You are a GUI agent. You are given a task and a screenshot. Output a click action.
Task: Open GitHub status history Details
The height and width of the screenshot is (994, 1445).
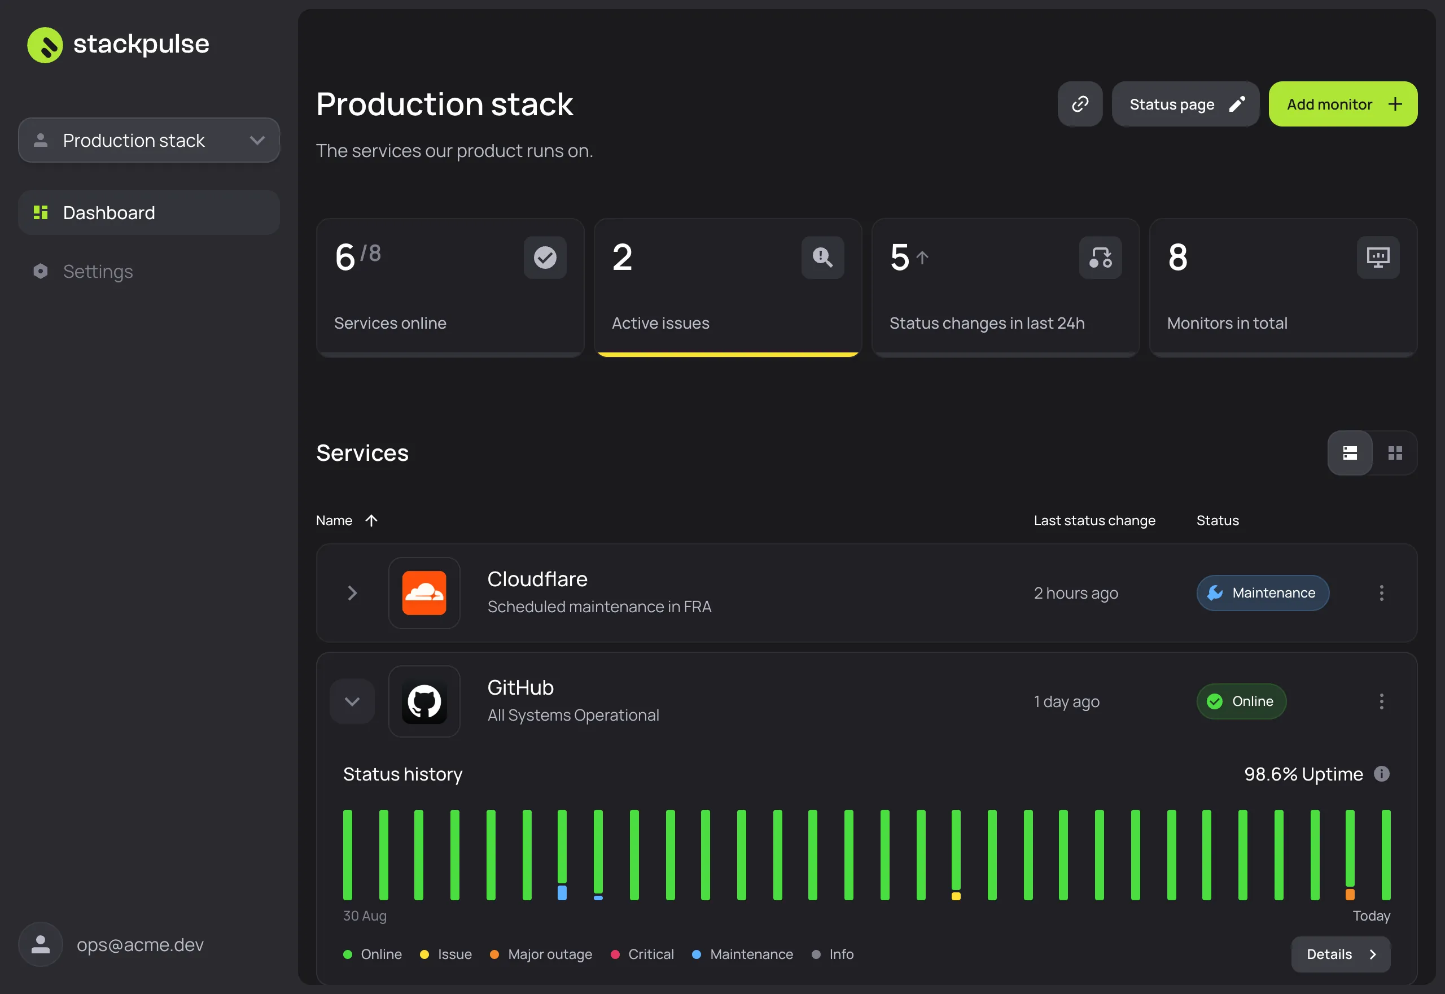(1340, 954)
